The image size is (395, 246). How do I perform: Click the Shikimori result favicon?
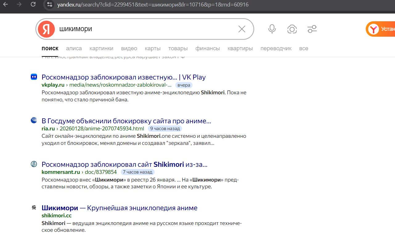point(34,208)
